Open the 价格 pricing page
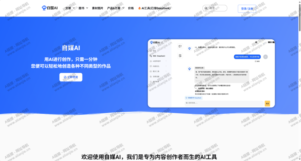301x161 pixels. [x=131, y=8]
